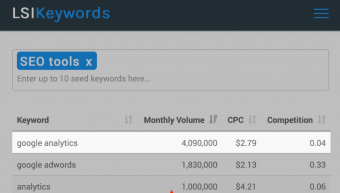Click the Competition column header label
The width and height of the screenshot is (340, 193).
(x=290, y=120)
